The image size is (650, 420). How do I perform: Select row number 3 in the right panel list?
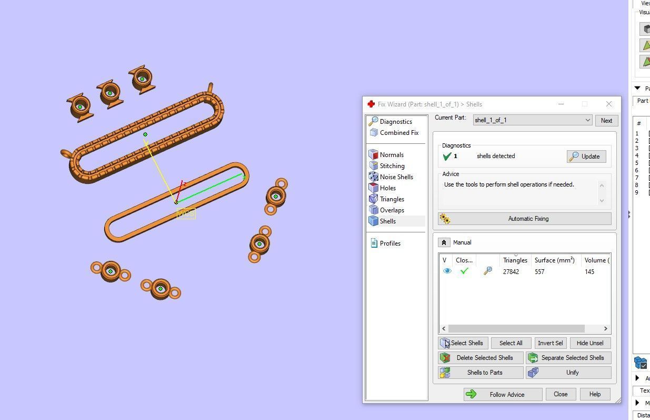coord(637,149)
